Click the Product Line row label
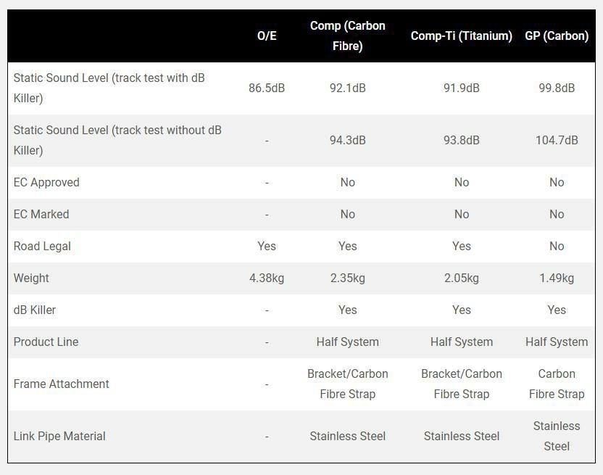Viewport: 603px width, 475px height. point(46,342)
